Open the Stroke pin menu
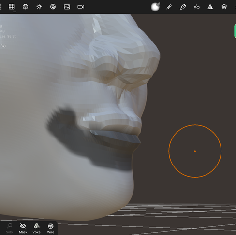 (183, 7)
